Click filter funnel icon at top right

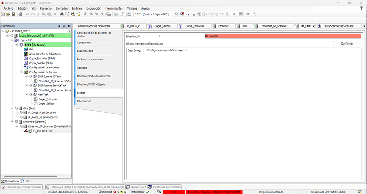[361, 8]
